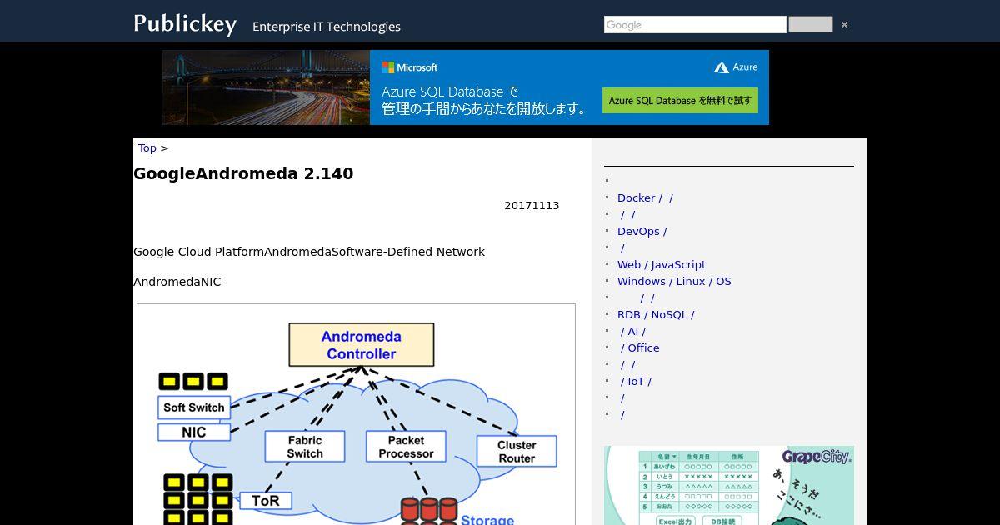Open the Web / JavaScript category link
Viewport: 1000px width, 525px height.
[662, 264]
